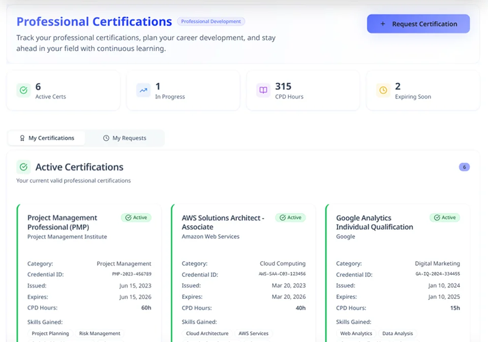Click the green check icon beside Active Certs
488x342 pixels.
click(x=23, y=90)
